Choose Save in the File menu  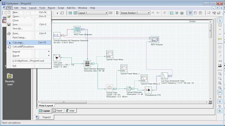pyautogui.click(x=29, y=24)
